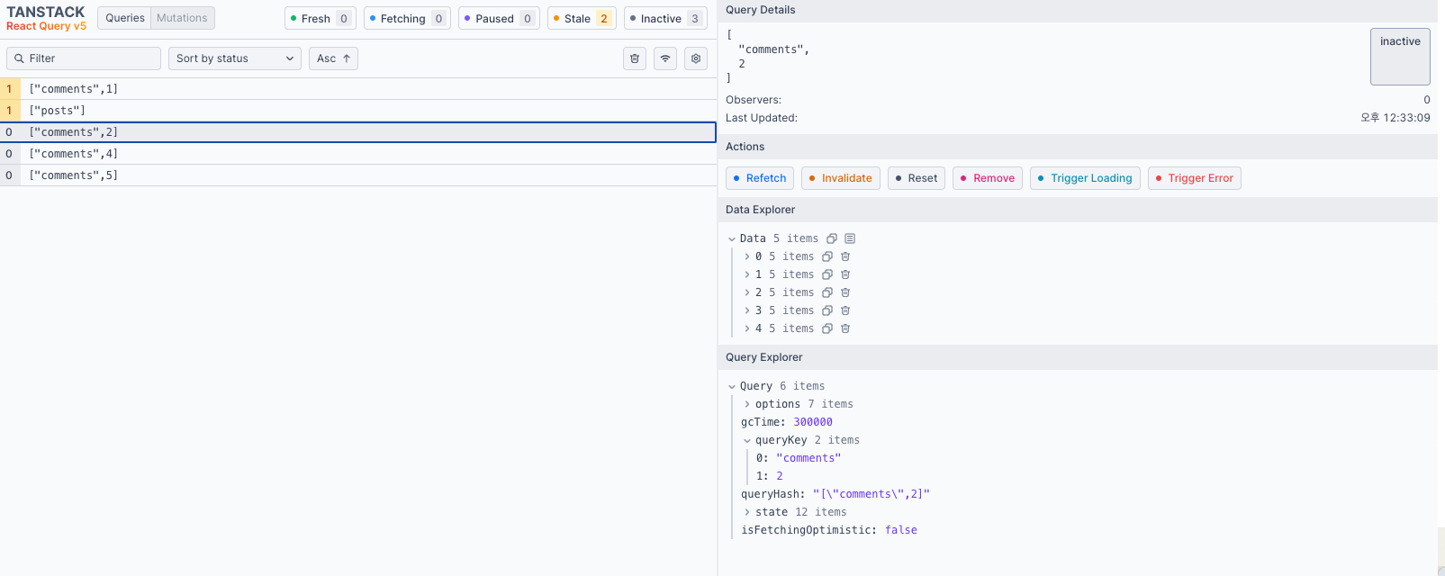This screenshot has height=576, width=1445.
Task: Expand data item 3 chevron
Action: (x=747, y=310)
